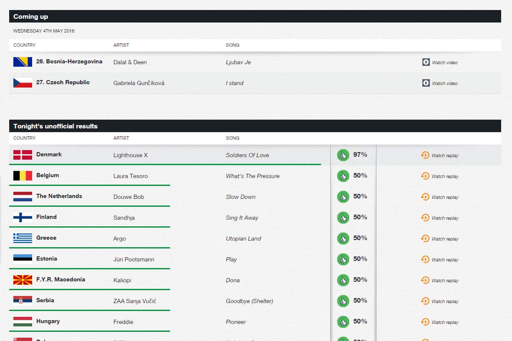Play the Czech Republic video icon
This screenshot has width=512, height=341.
coord(426,83)
